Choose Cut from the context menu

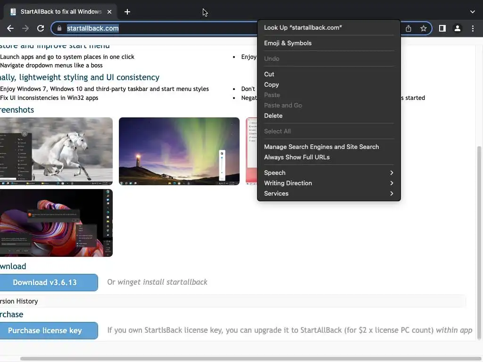click(x=329, y=74)
